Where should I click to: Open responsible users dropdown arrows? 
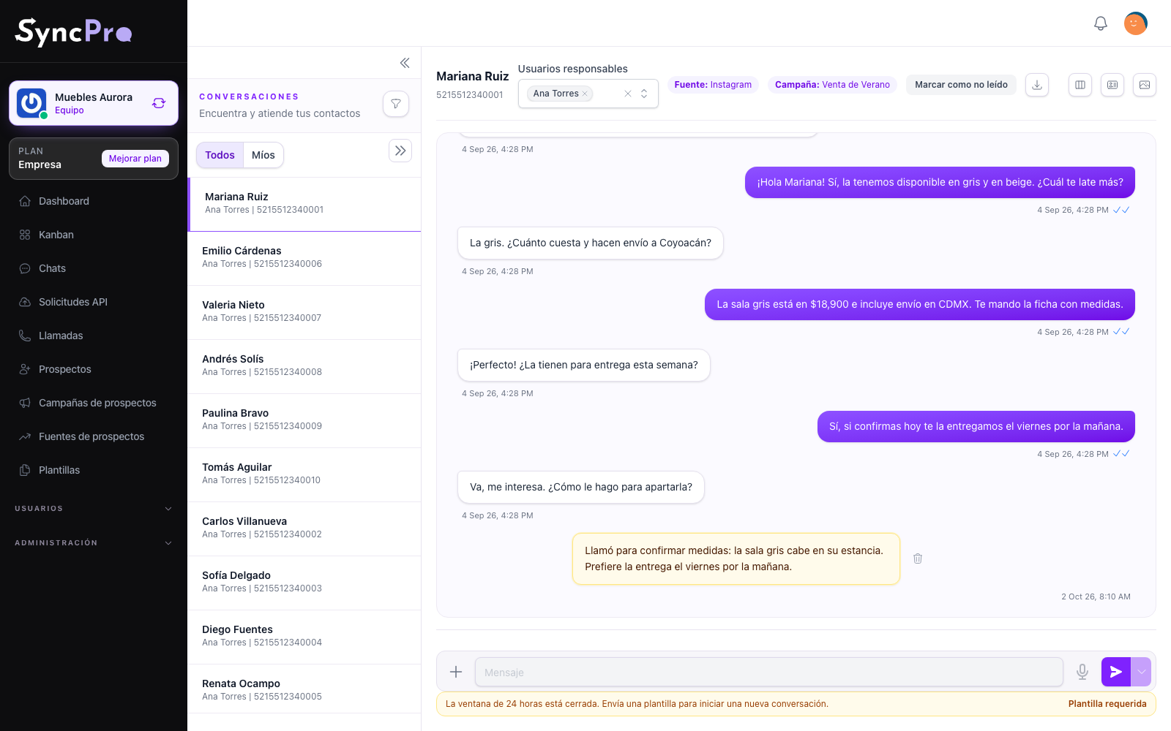644,94
